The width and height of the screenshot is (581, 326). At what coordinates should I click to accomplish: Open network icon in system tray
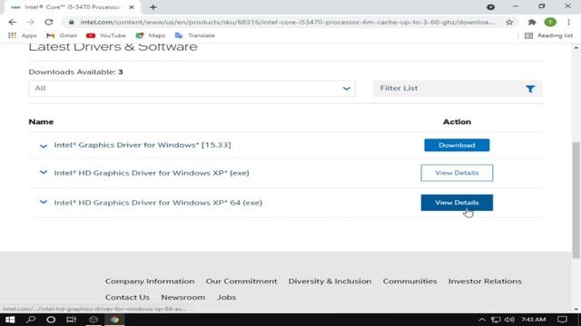(x=496, y=320)
